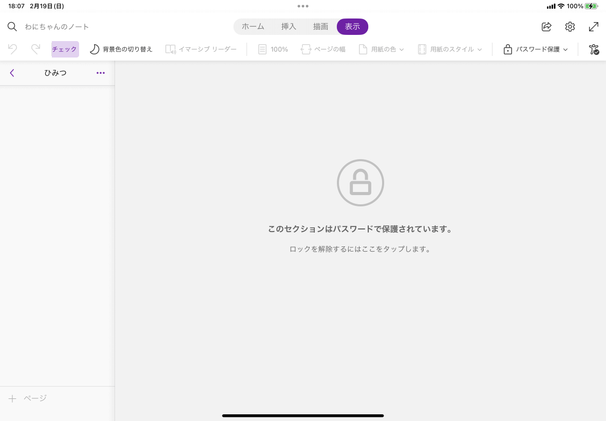Add a new ページ
Screen dimensions: 606x421
[28, 398]
